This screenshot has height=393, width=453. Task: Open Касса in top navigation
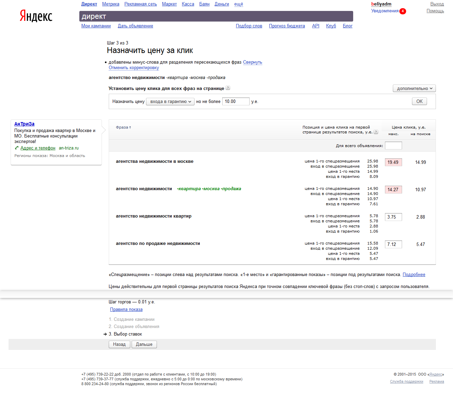click(x=188, y=4)
